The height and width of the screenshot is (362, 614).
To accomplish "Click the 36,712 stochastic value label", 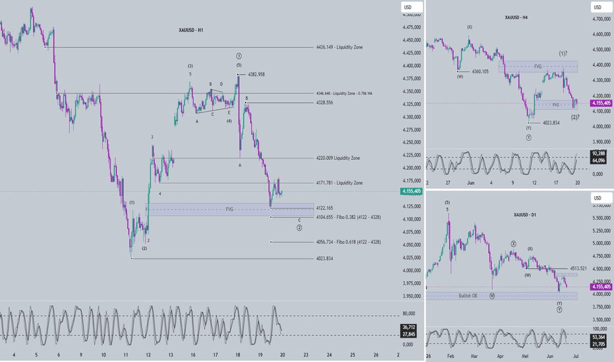I will (x=409, y=327).
